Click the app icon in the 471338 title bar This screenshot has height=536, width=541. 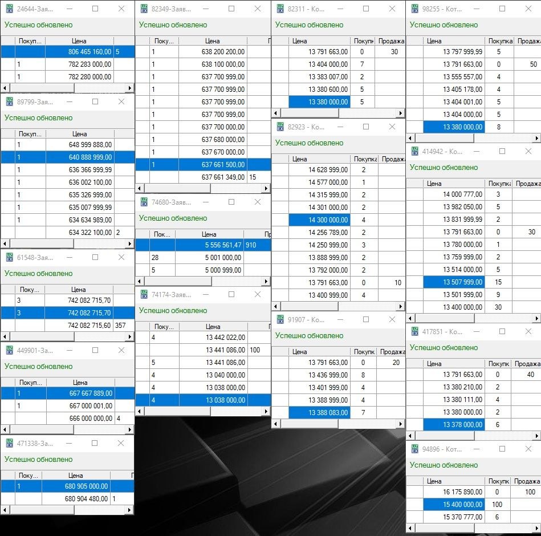[9, 444]
